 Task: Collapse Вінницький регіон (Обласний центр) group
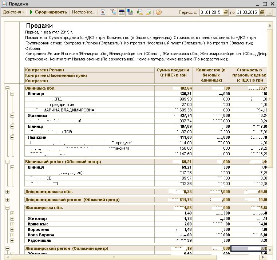coord(7,162)
